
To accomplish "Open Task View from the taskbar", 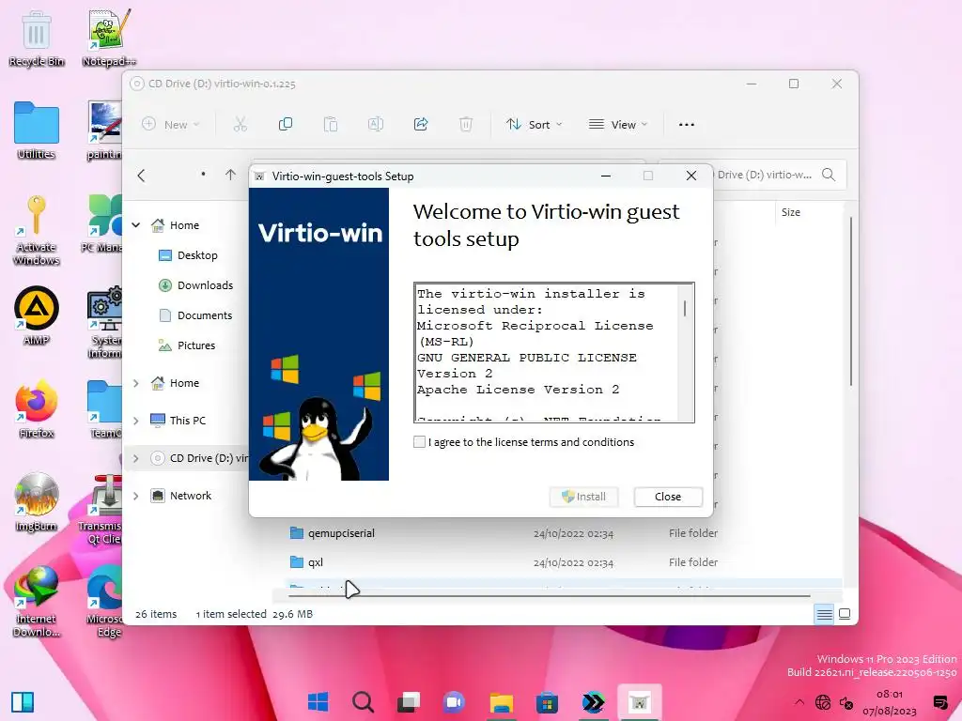I will pos(409,702).
